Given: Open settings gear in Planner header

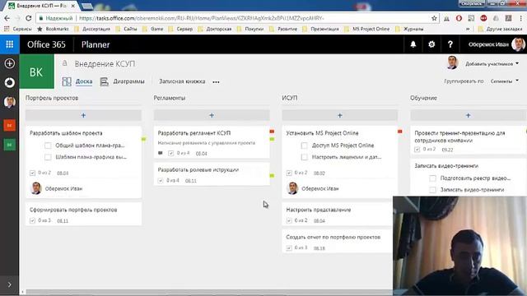Looking at the screenshot, I should [x=431, y=44].
